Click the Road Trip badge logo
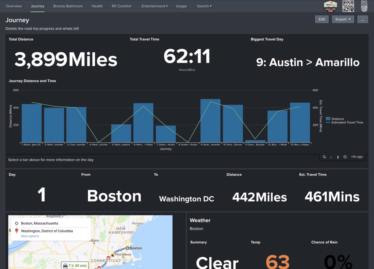 coord(330,6)
